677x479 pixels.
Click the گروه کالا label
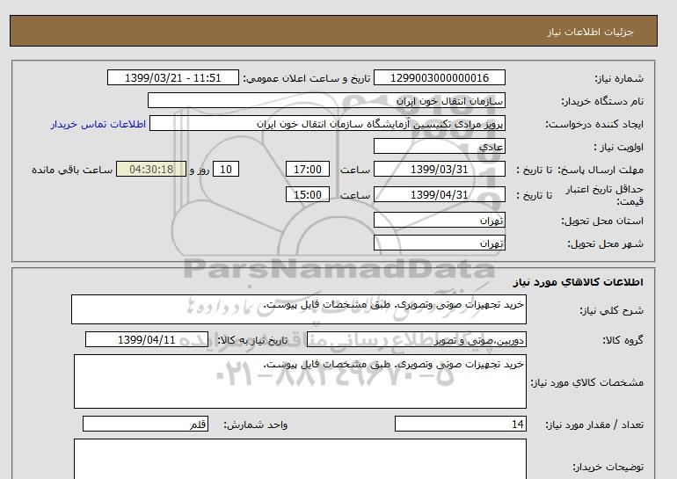(x=622, y=340)
